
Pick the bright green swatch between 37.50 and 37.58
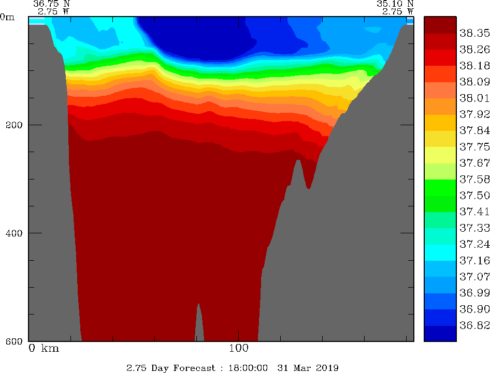click(x=440, y=187)
